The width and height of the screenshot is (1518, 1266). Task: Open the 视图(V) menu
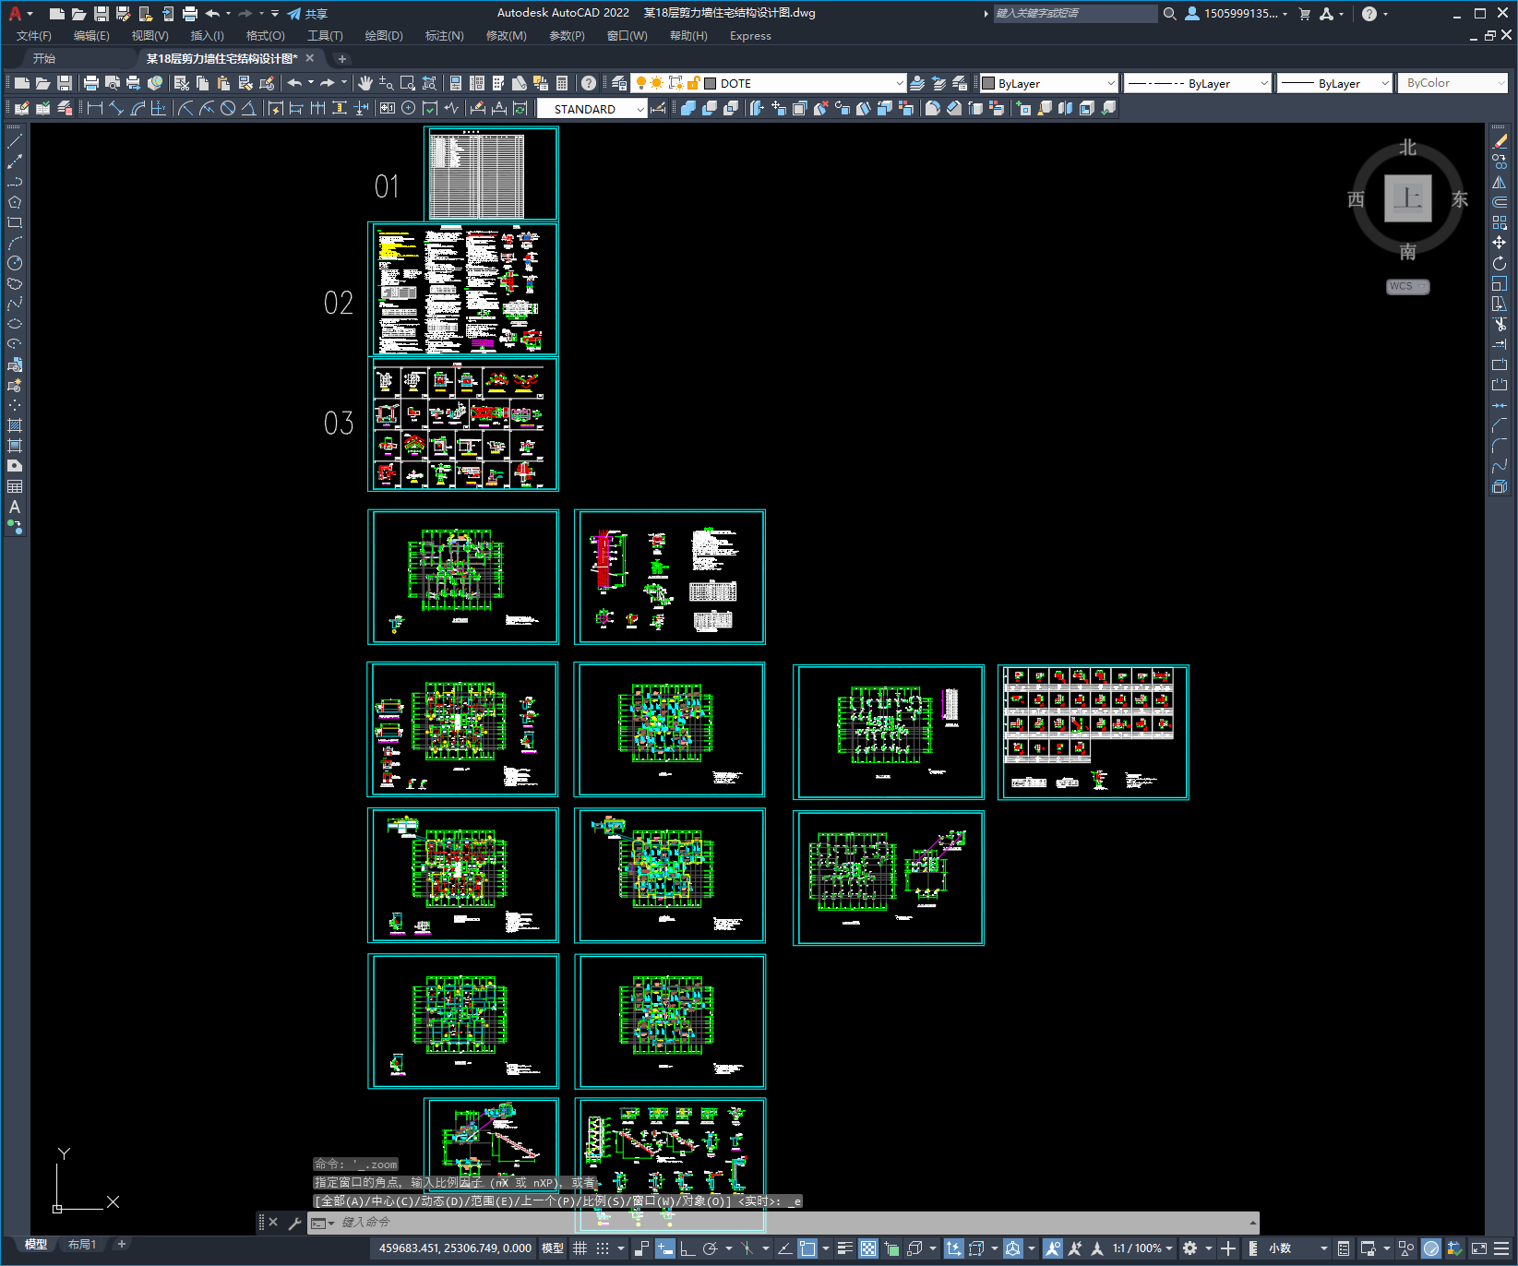click(x=149, y=35)
